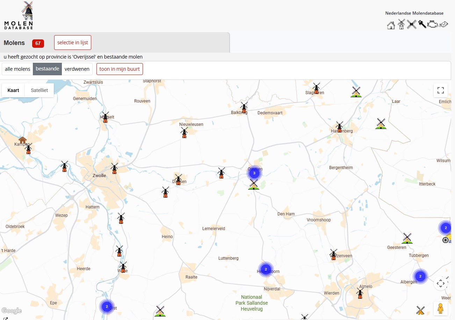This screenshot has height=320, width=455.
Task: Click the engine icon in the header
Action: 433,24
